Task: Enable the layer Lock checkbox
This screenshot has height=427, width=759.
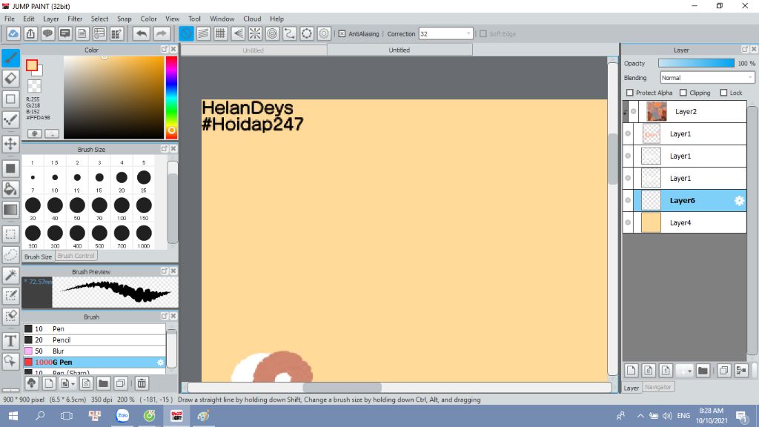Action: tap(723, 93)
